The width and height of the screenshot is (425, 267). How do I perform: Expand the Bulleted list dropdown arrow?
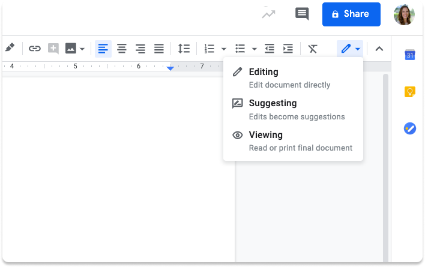255,49
